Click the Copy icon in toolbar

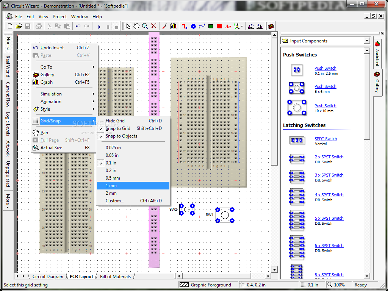point(58,26)
